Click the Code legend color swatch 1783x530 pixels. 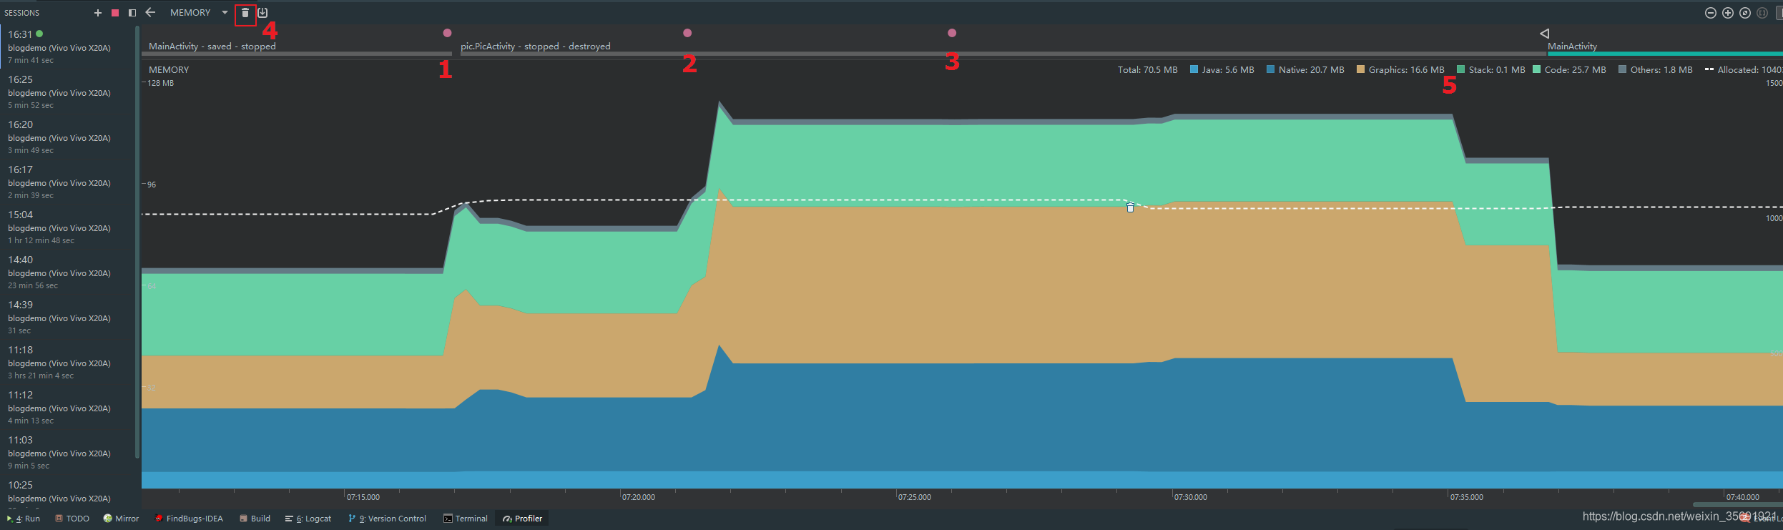[x=1536, y=69]
